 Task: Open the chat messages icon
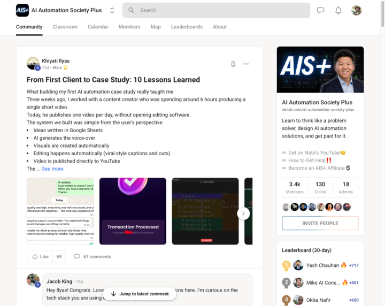tap(320, 10)
